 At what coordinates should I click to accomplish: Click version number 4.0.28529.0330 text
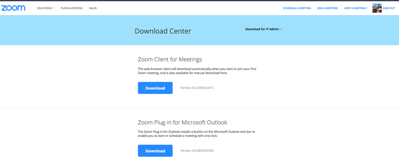tap(197, 151)
